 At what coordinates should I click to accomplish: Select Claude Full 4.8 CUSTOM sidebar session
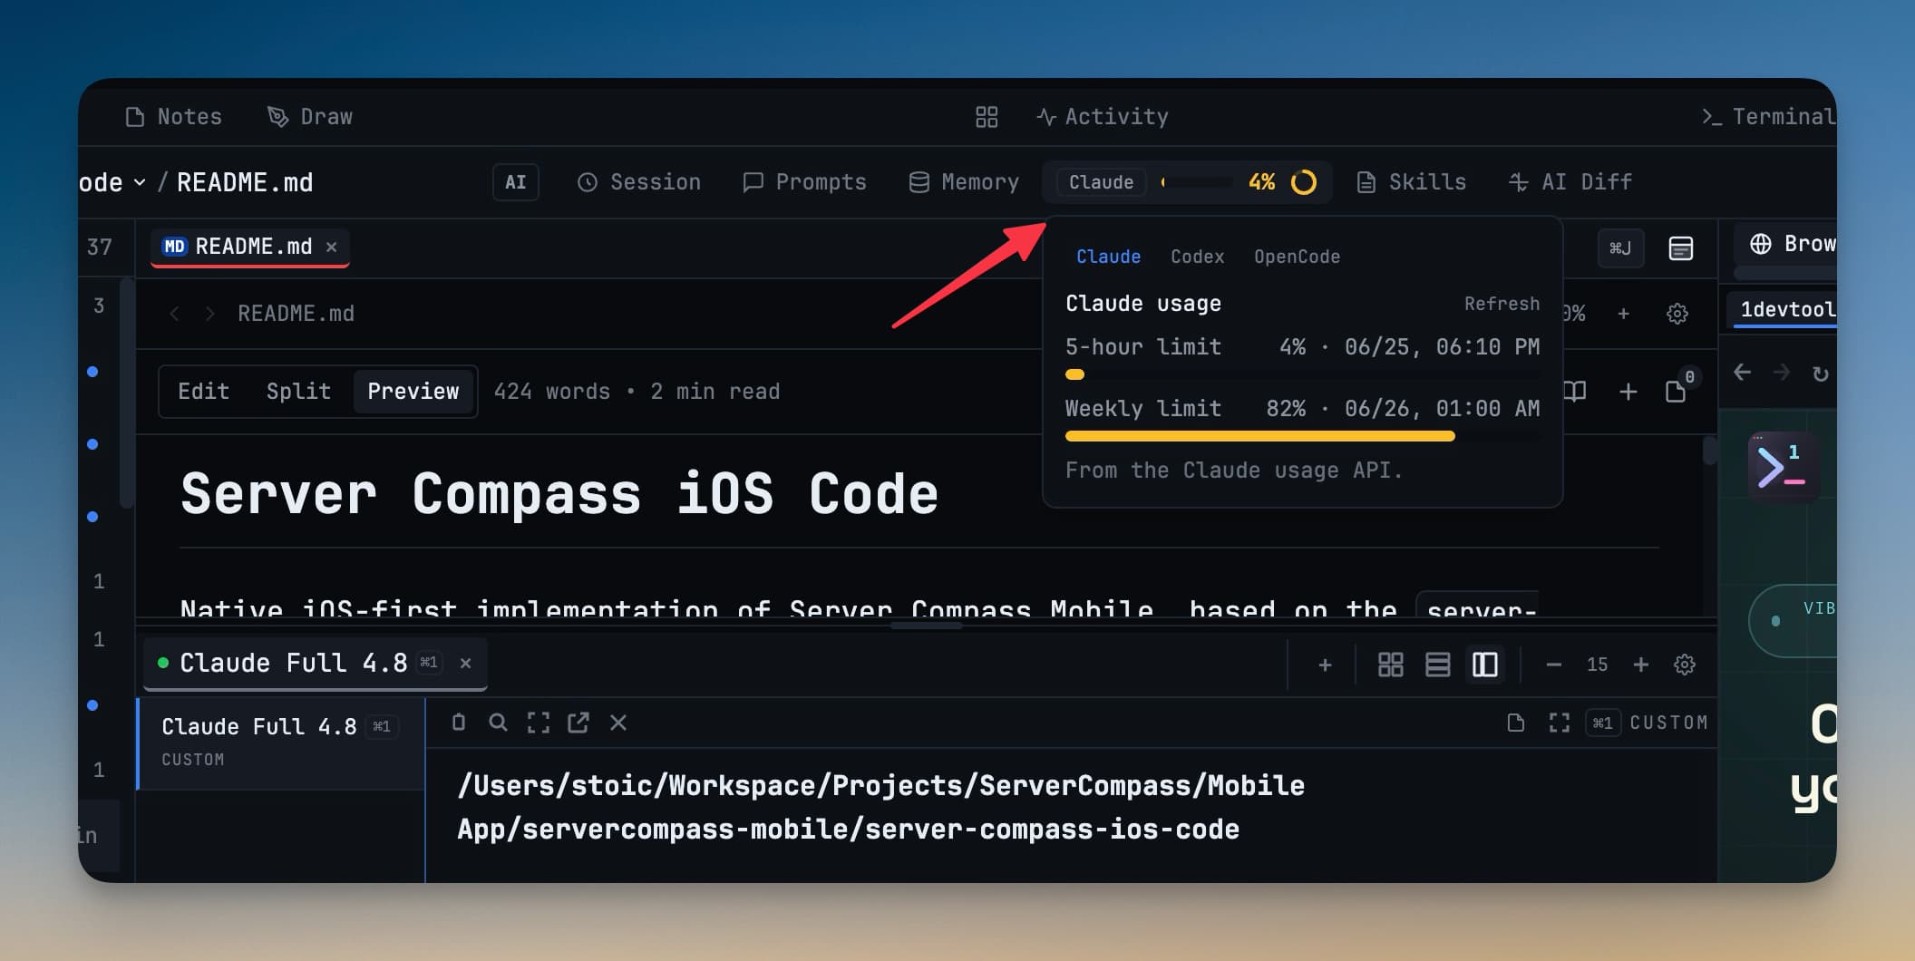[x=281, y=743]
